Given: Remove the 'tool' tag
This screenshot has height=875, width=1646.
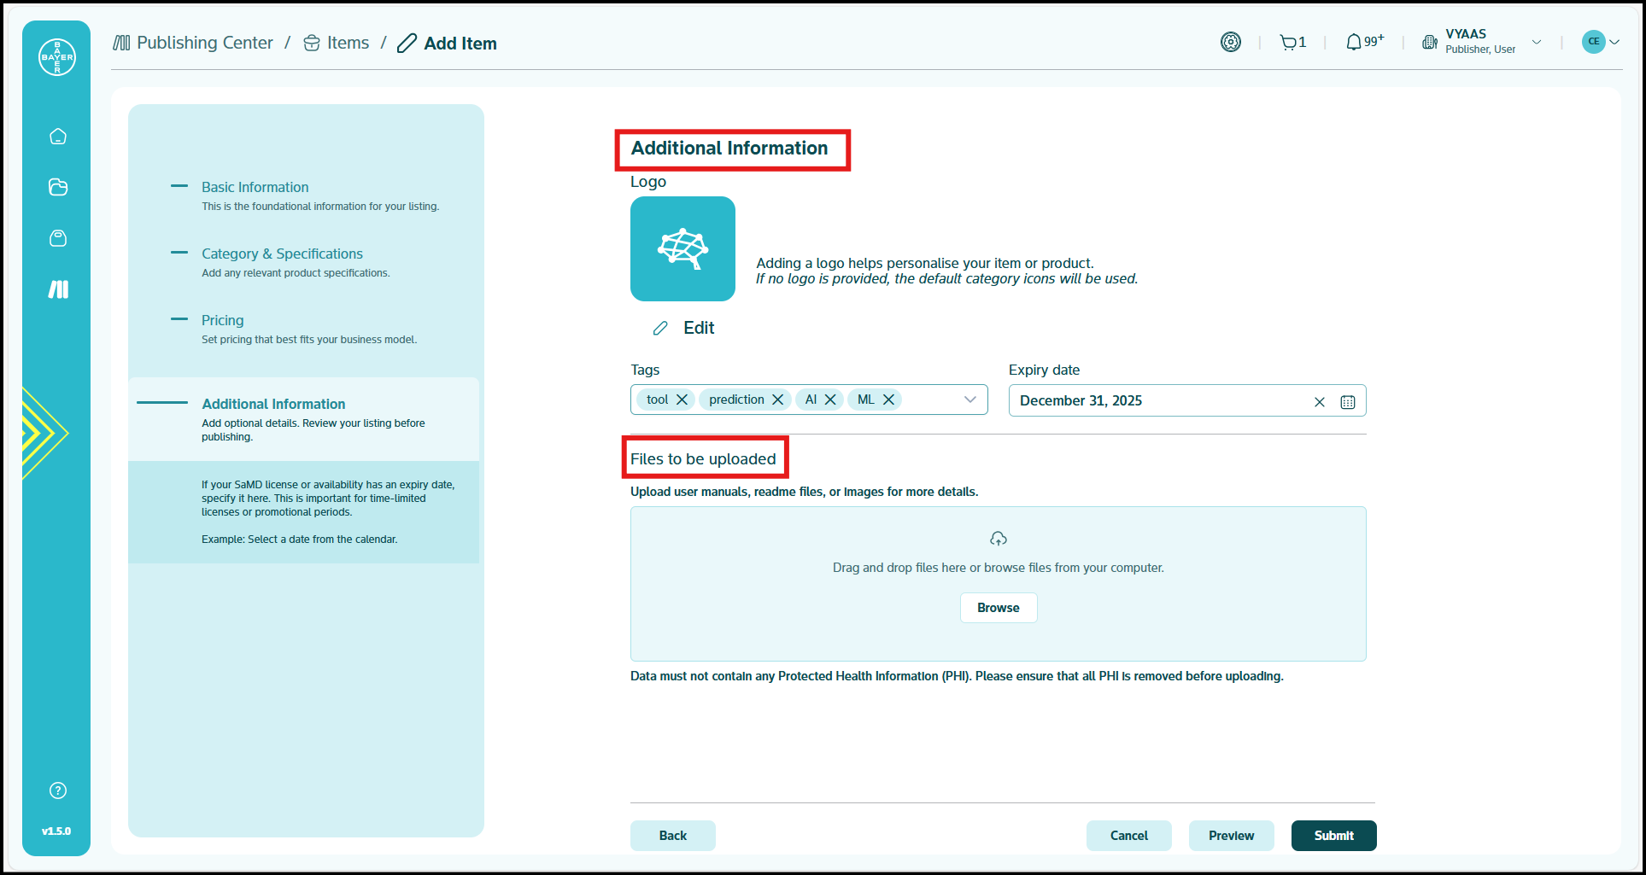Looking at the screenshot, I should coord(682,400).
